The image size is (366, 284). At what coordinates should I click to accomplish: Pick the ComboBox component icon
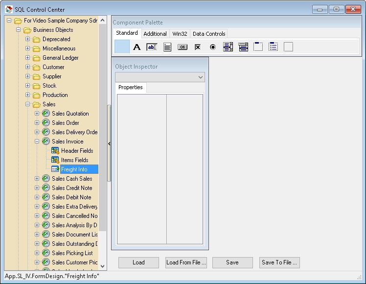pyautogui.click(x=243, y=47)
